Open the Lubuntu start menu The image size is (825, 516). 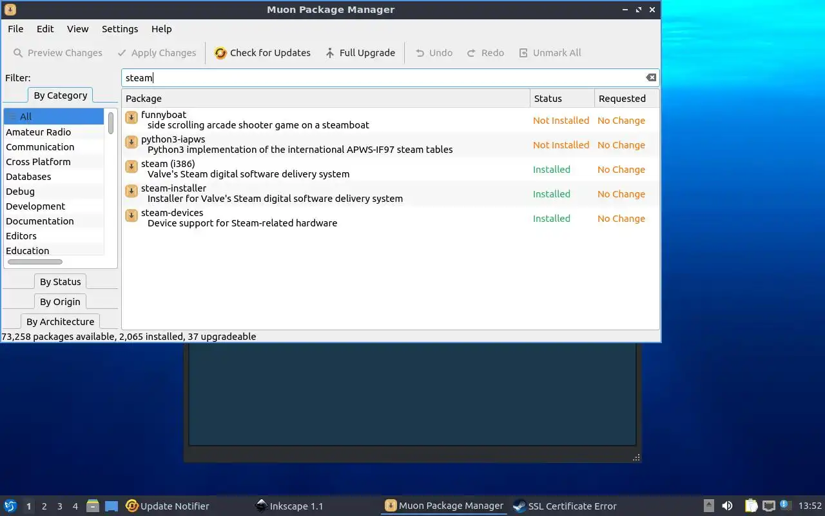[10, 506]
